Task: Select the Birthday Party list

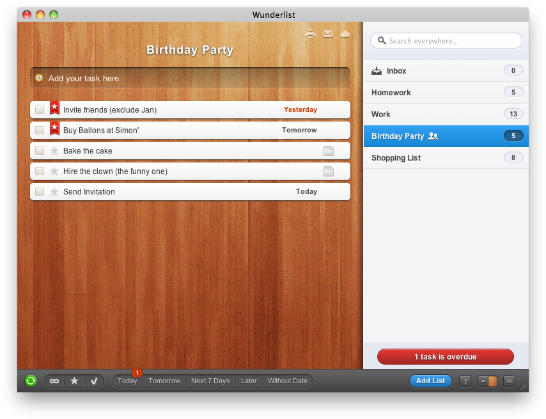Action: tap(446, 136)
